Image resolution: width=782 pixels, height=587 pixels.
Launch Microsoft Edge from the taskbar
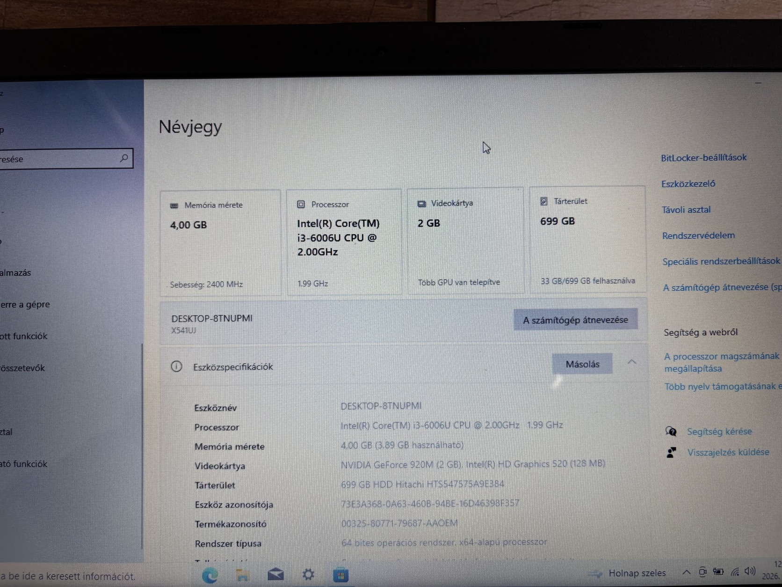click(x=210, y=575)
